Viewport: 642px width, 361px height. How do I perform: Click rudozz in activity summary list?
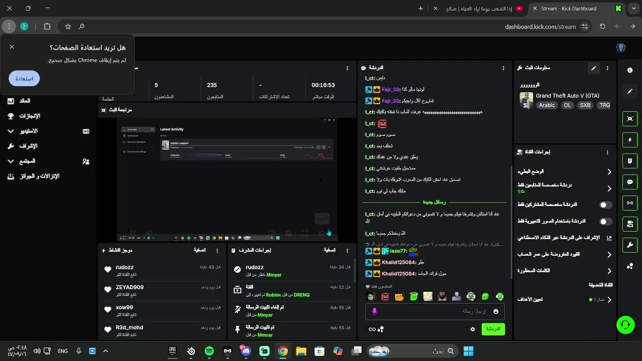[124, 268]
